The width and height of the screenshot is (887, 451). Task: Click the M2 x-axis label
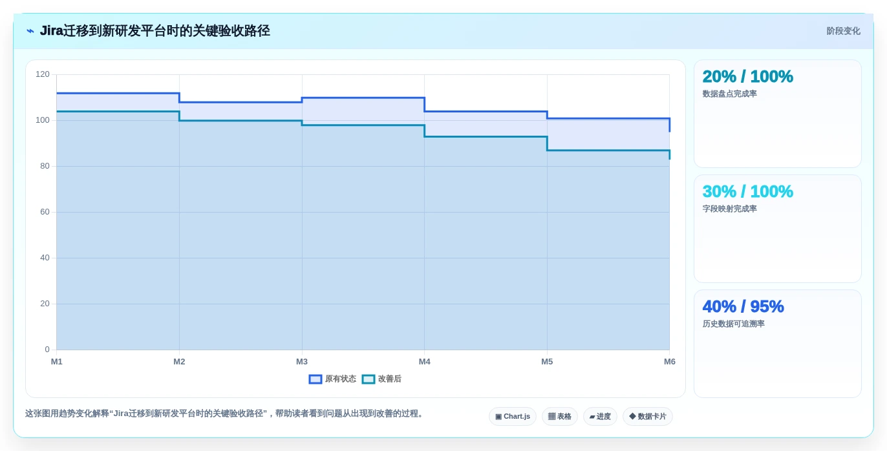click(x=179, y=362)
